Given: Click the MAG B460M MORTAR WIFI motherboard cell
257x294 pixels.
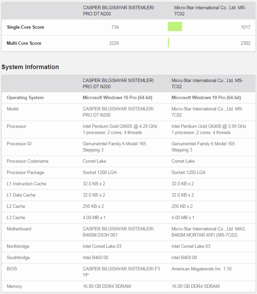Looking at the screenshot, I should [x=208, y=232].
